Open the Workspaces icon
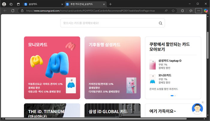This screenshot has height=121, width=210. (11, 4)
